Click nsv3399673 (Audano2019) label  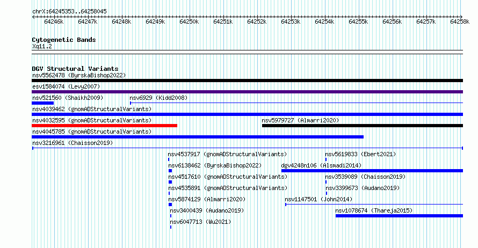(x=363, y=188)
